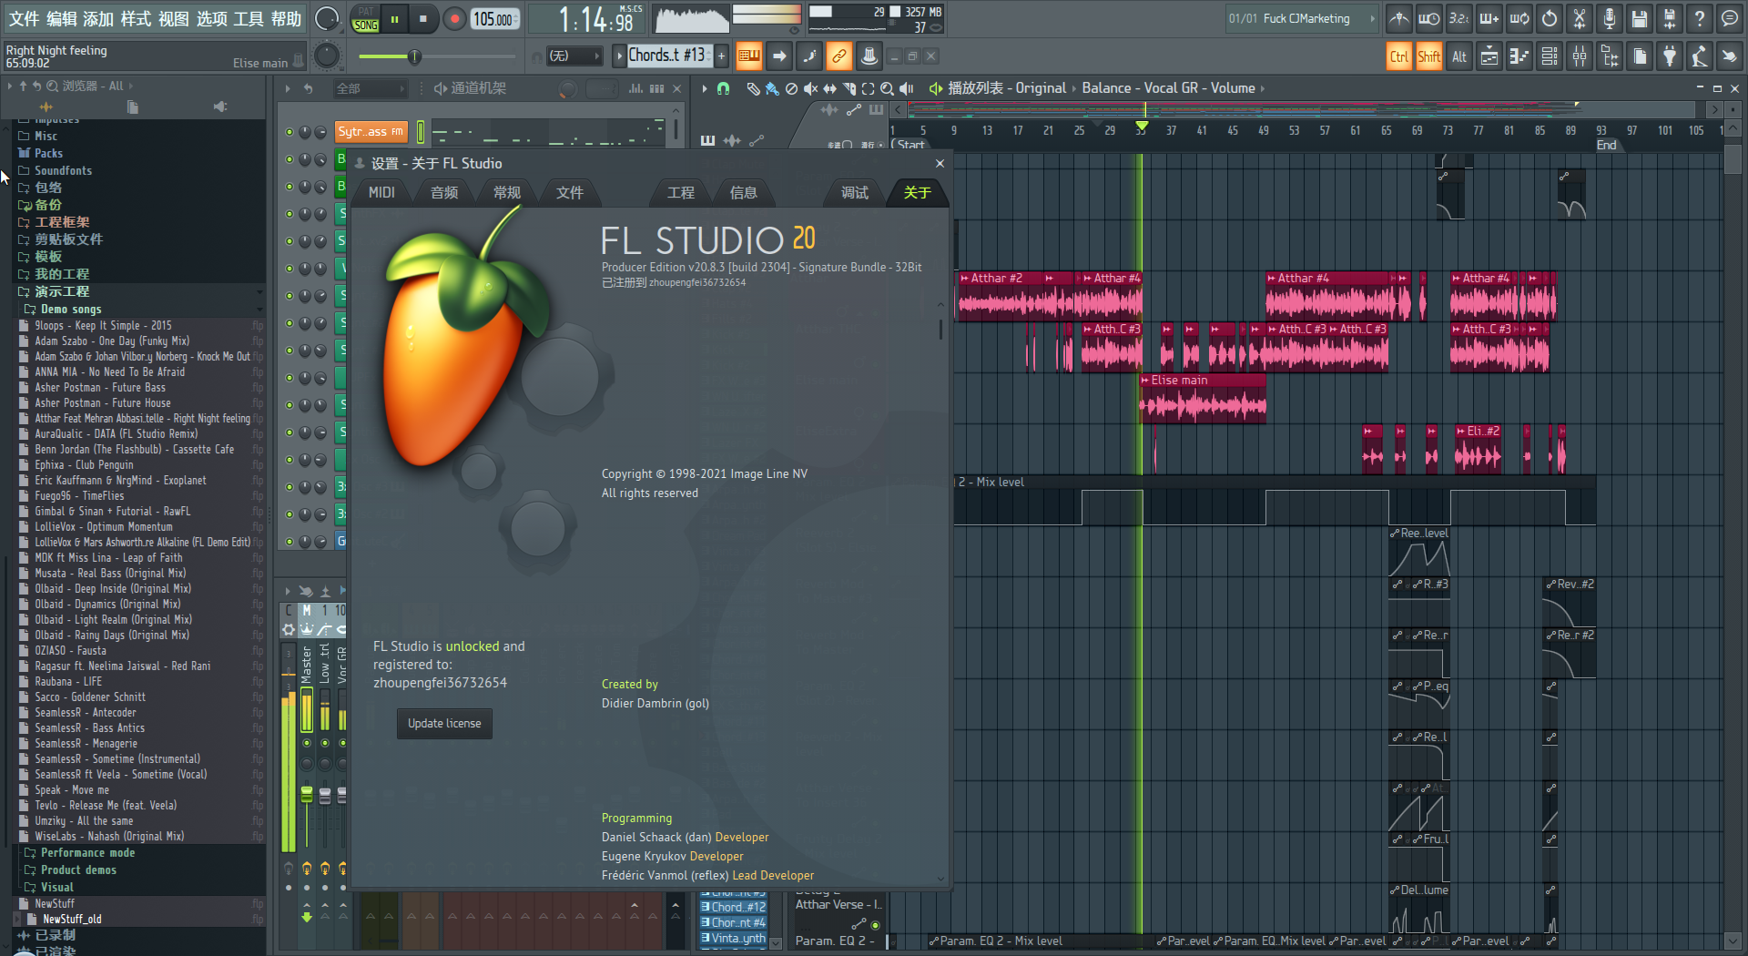Open the 选项 menu
Viewport: 1748px width, 956px height.
(x=212, y=17)
